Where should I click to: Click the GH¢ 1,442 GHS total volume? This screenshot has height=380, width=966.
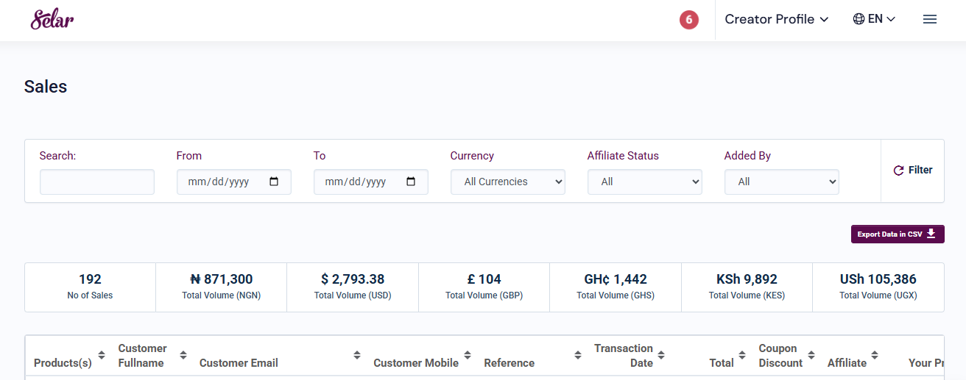[x=616, y=287]
